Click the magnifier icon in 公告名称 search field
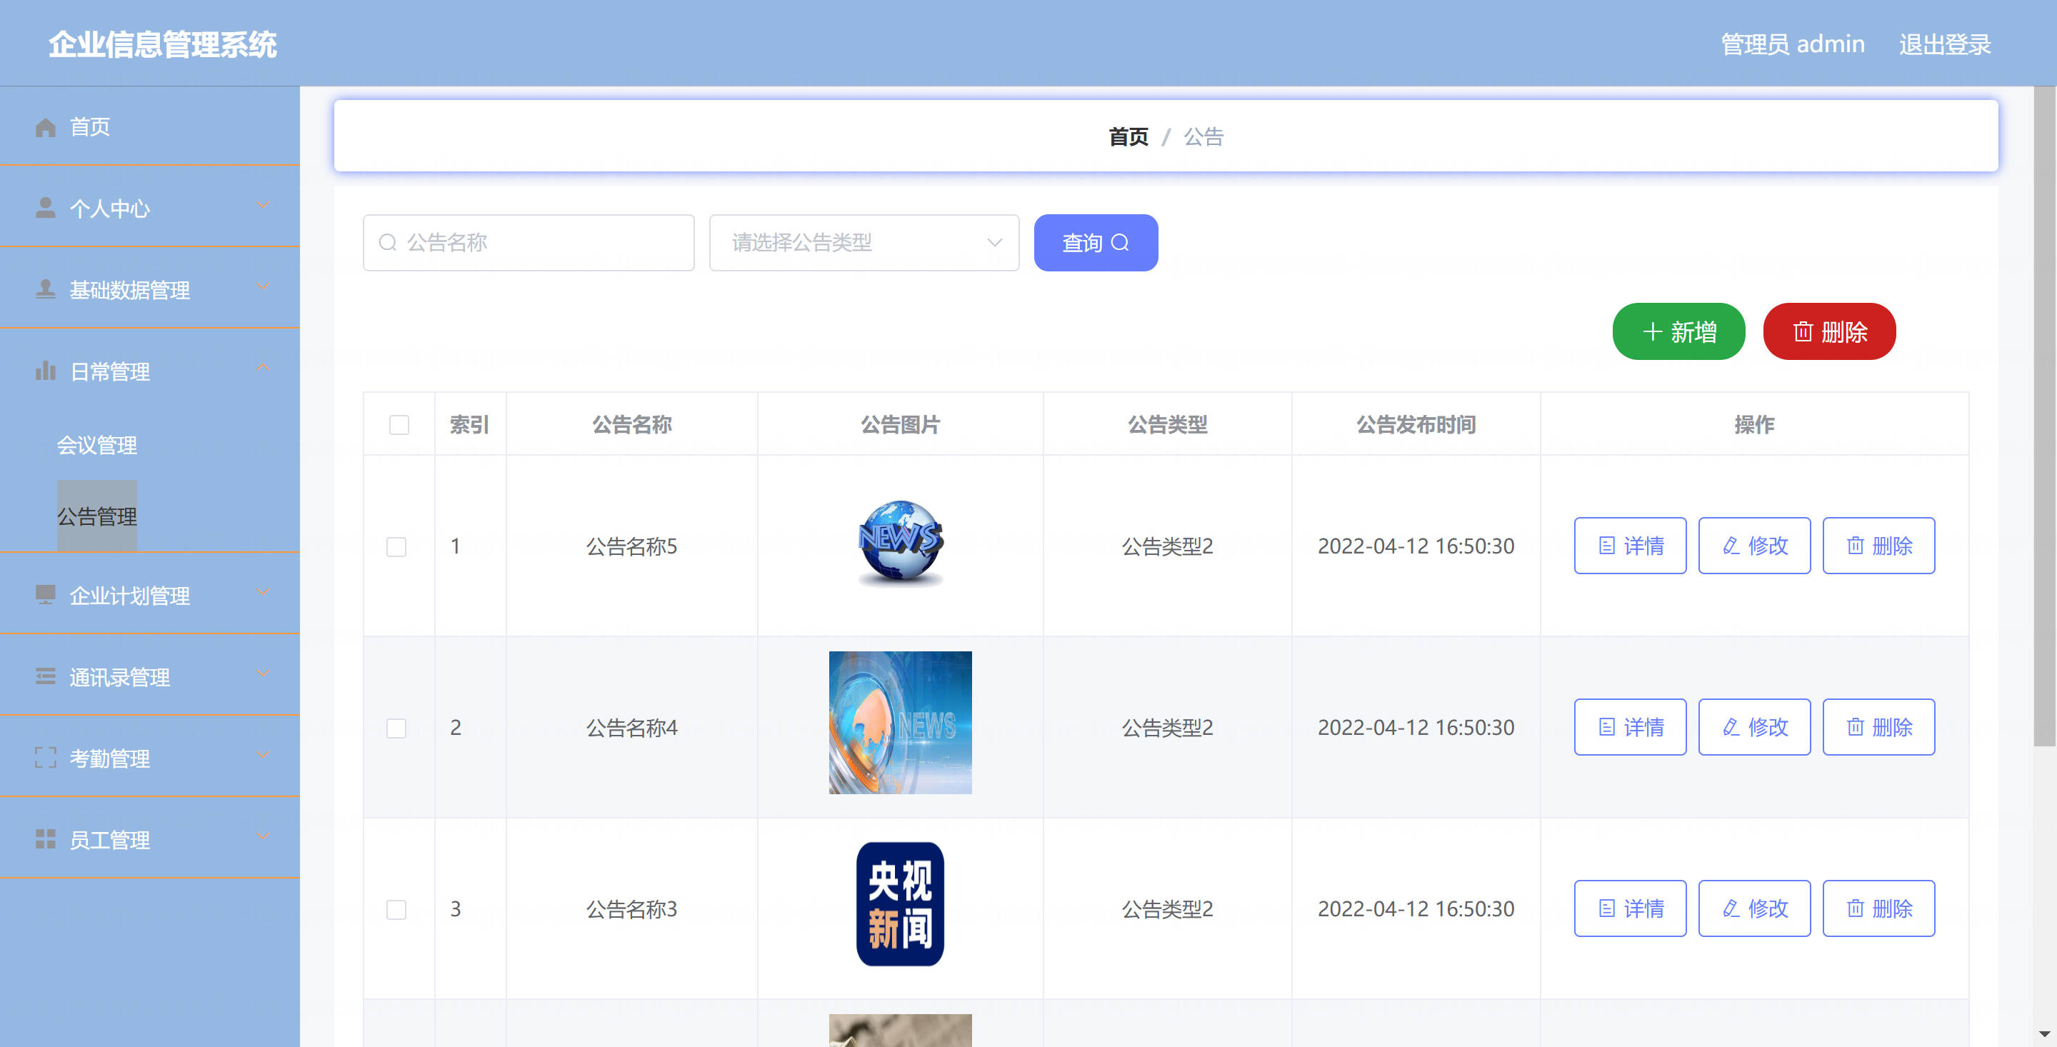This screenshot has width=2057, height=1047. 388,242
